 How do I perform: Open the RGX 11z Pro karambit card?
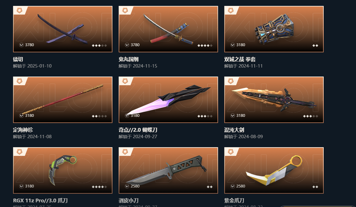point(63,170)
